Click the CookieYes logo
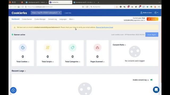170x95 pixels. coord(19,13)
